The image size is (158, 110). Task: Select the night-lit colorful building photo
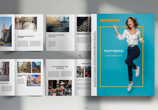[x=36, y=67]
